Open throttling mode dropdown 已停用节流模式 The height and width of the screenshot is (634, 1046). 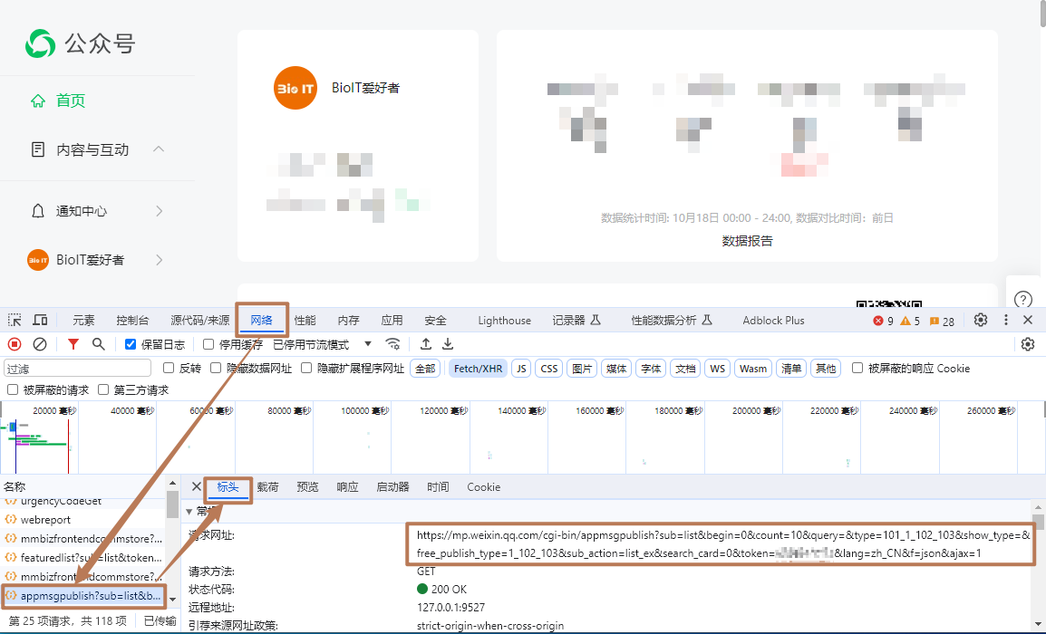[322, 344]
